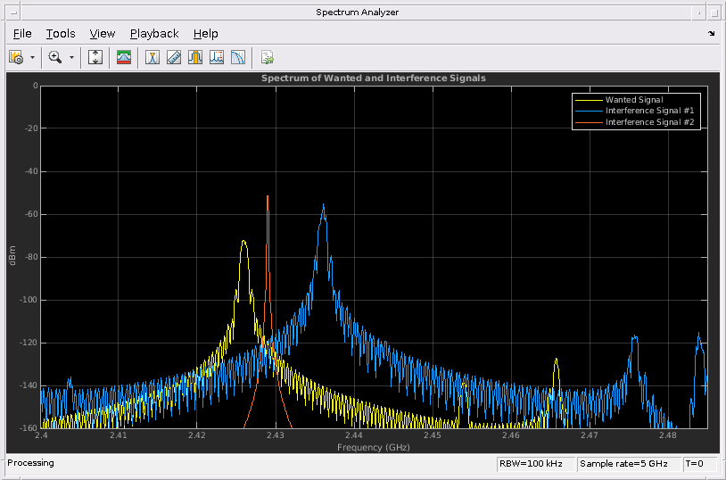The height and width of the screenshot is (480, 726).
Task: Open the Tools menu
Action: point(61,34)
